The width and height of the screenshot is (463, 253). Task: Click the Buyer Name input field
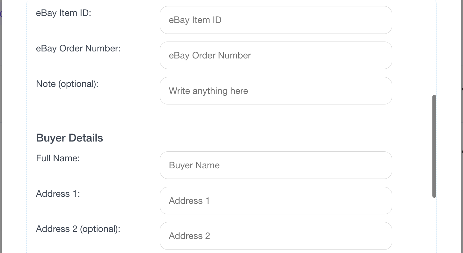(276, 165)
